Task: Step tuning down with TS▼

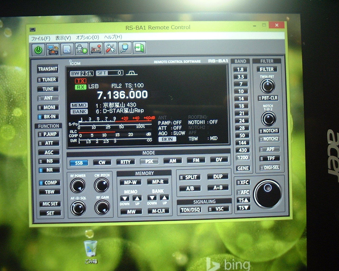Action: click(243, 208)
